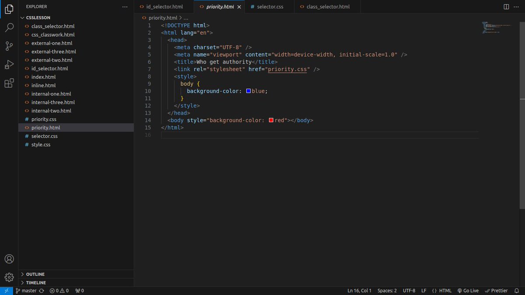Click Ln 16, Col 1 cursor position

pyautogui.click(x=360, y=291)
